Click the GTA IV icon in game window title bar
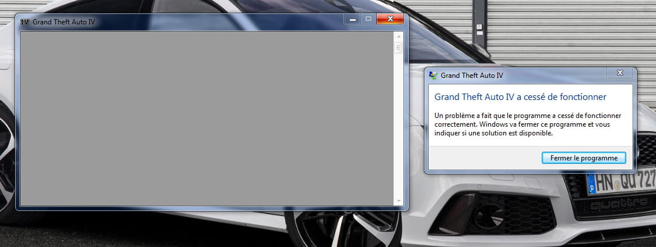 (24, 22)
